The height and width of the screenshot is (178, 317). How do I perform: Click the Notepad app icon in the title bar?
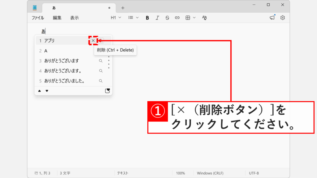[35, 8]
